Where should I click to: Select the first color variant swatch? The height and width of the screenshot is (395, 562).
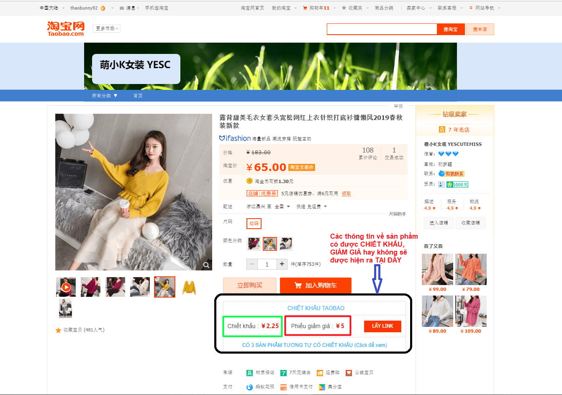254,243
